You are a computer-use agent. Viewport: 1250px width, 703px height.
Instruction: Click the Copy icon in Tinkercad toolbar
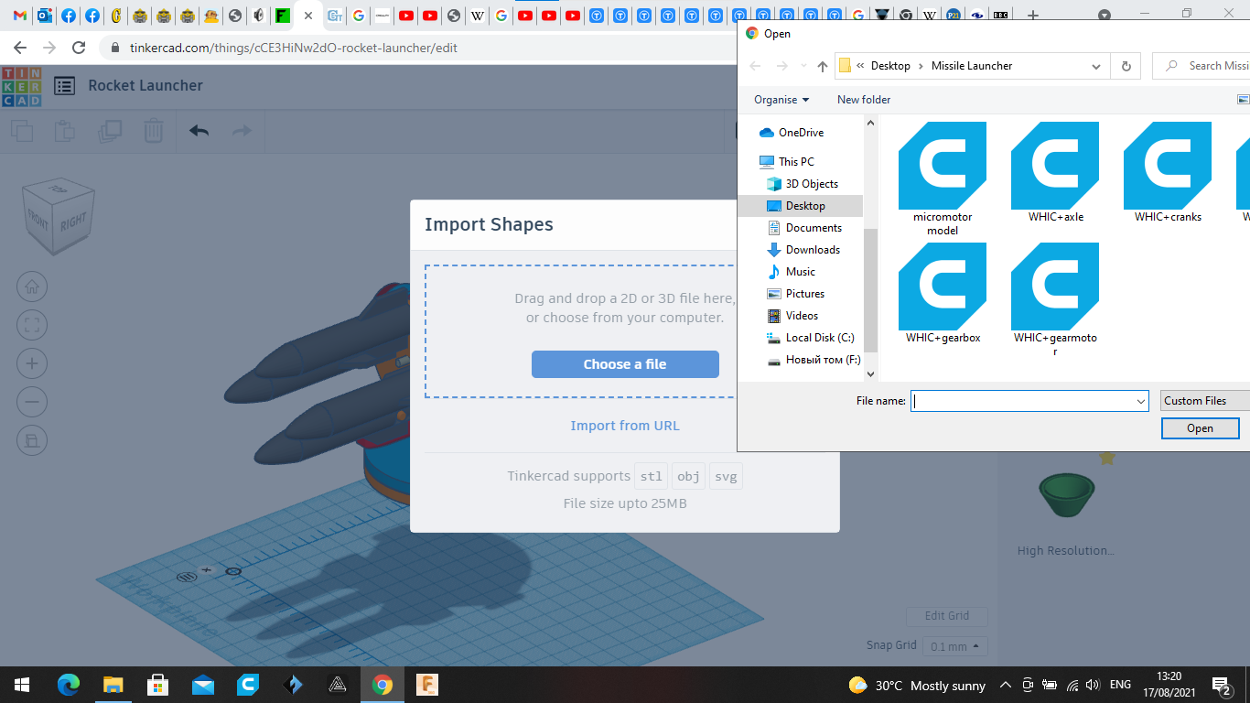tap(22, 131)
